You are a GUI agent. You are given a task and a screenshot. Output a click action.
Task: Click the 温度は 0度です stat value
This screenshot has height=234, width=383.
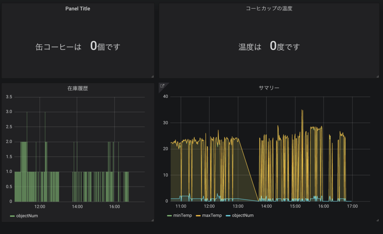[x=269, y=46]
